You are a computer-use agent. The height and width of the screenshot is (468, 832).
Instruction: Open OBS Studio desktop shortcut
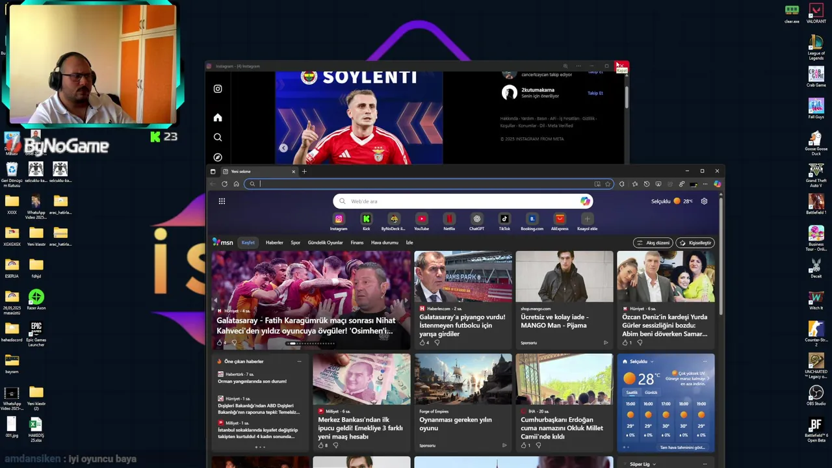pyautogui.click(x=816, y=396)
